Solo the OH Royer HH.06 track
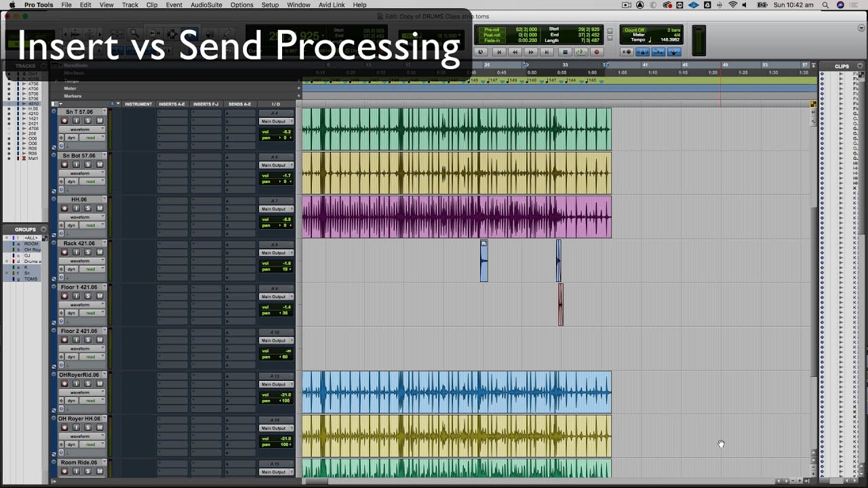 [x=88, y=428]
